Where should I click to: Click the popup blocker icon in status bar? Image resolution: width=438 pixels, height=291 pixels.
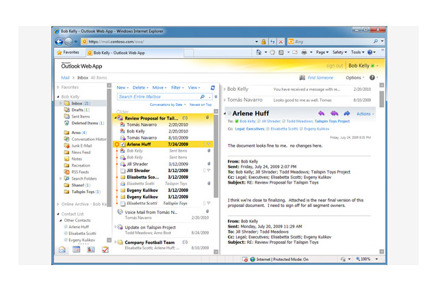[x=245, y=259]
